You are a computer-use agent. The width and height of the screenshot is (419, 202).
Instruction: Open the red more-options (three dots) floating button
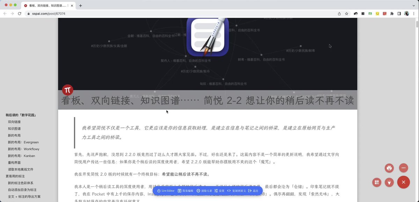404,168
